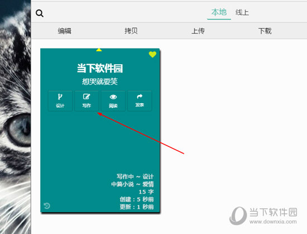Click the subtitle 想哭就要笑

pyautogui.click(x=100, y=82)
